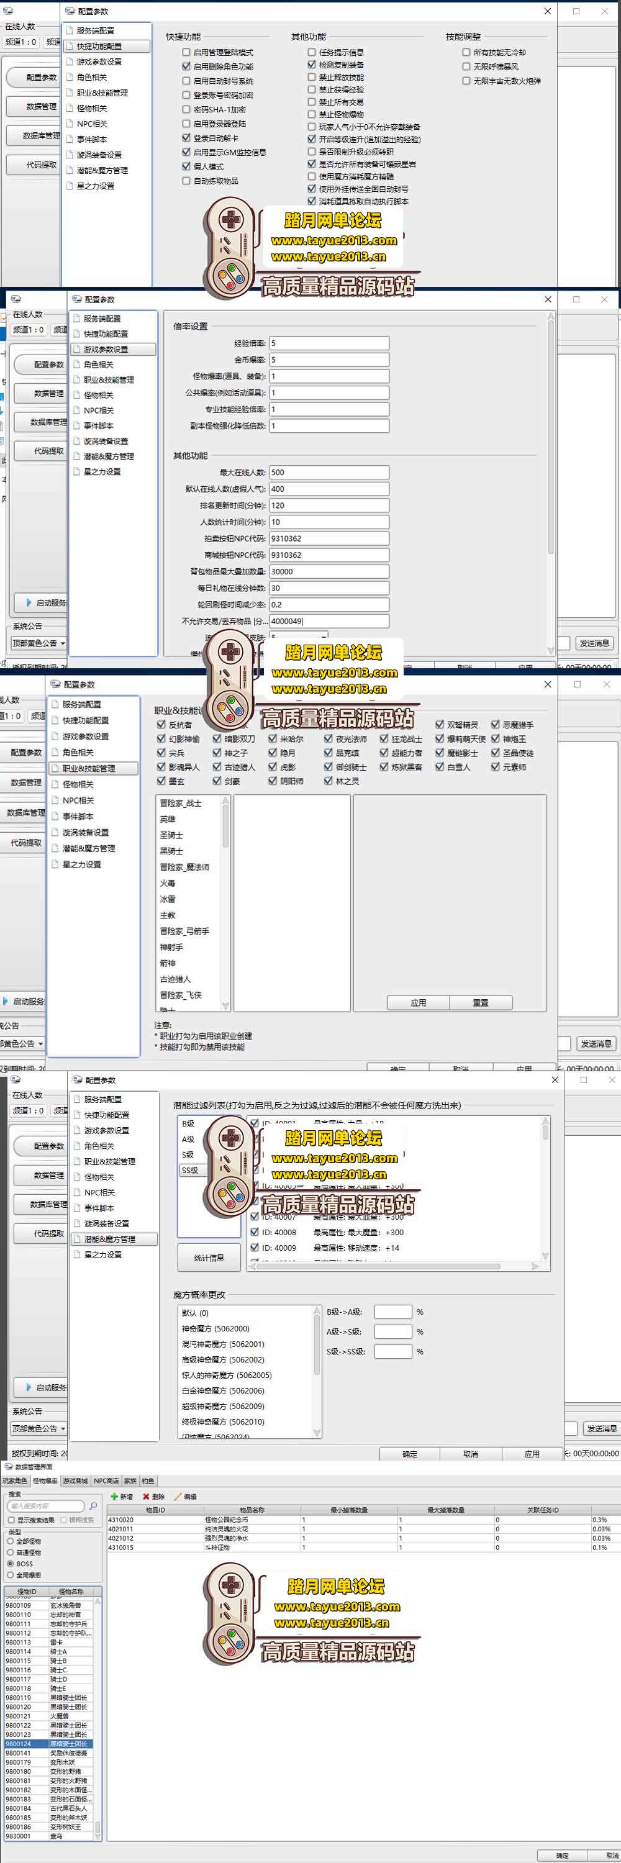The width and height of the screenshot is (621, 1863).
Task: Focus the B级->A级 percentage field
Action: [x=392, y=1312]
